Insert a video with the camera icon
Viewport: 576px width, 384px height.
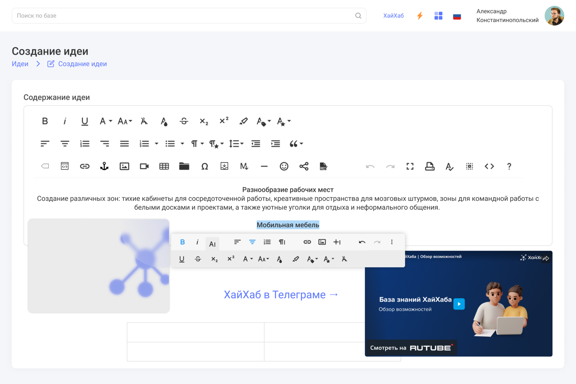click(144, 166)
